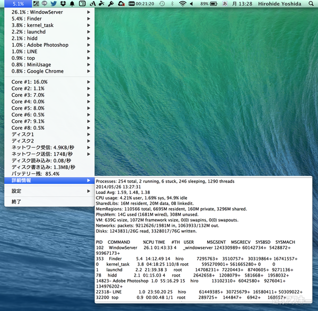
Task: Click the 2014/05/26 13:27:31 timestamp line
Action: point(118,186)
